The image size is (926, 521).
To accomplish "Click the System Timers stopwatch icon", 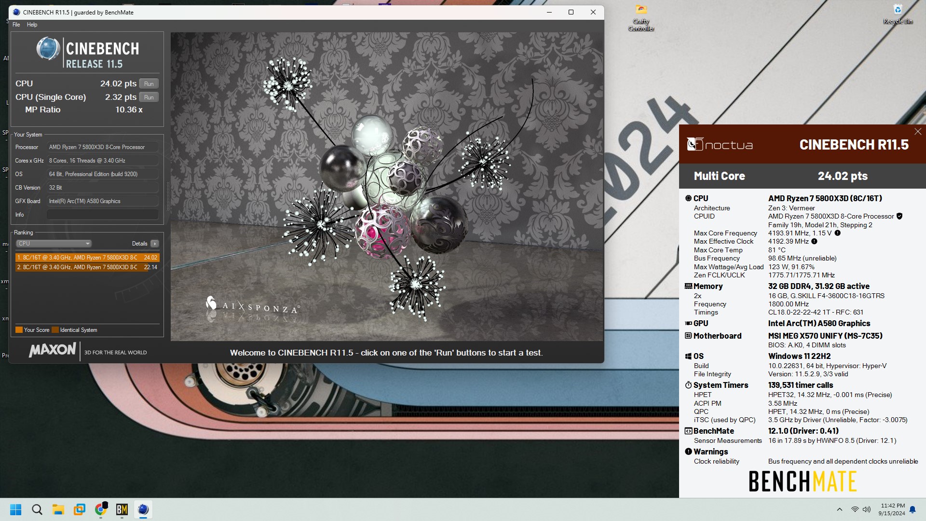I will coord(688,385).
